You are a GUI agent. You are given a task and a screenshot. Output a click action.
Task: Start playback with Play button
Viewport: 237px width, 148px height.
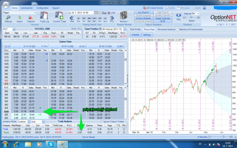click(x=179, y=15)
